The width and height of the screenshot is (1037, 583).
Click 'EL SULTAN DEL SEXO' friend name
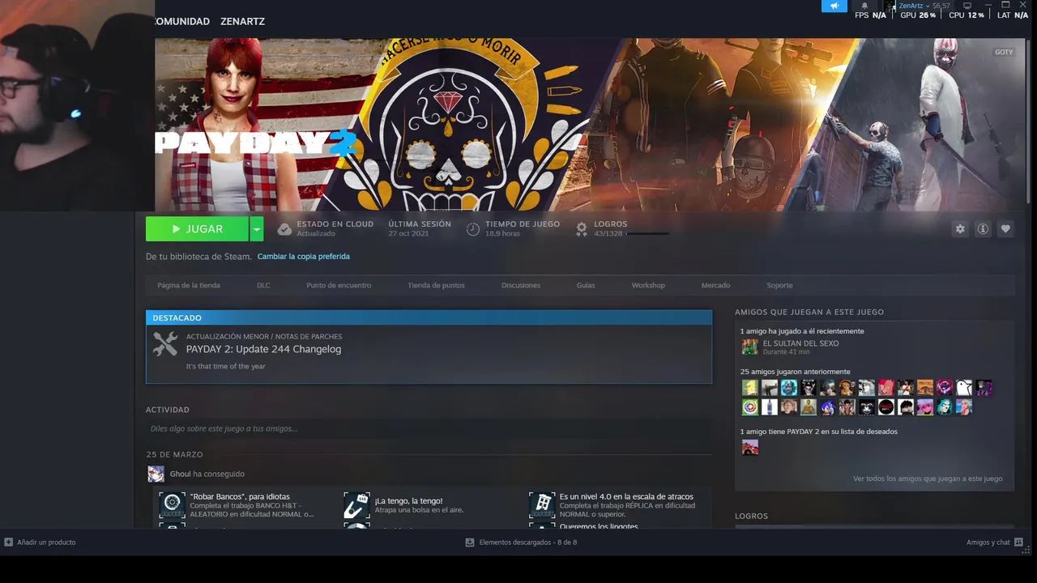[800, 343]
